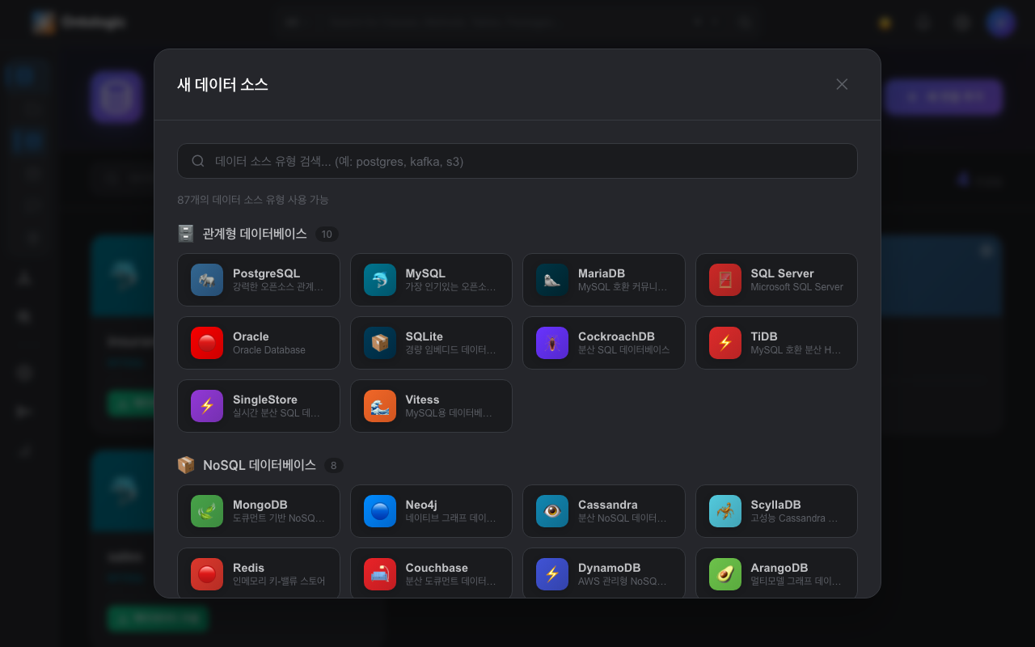Viewport: 1035px width, 647px height.
Task: Open the SQLite data source card
Action: [x=431, y=343]
